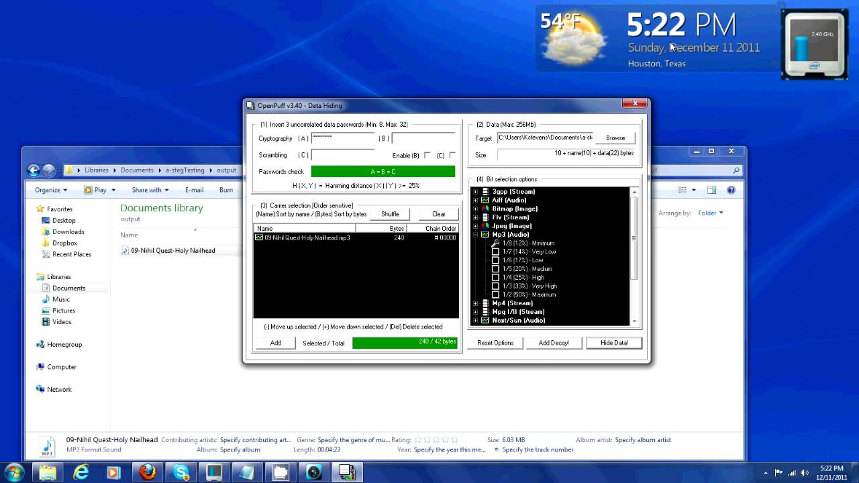
Task: Click the Cryptography (A) password field
Action: pos(342,138)
